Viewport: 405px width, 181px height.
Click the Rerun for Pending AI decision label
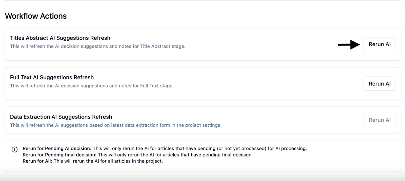pyautogui.click(x=57, y=148)
